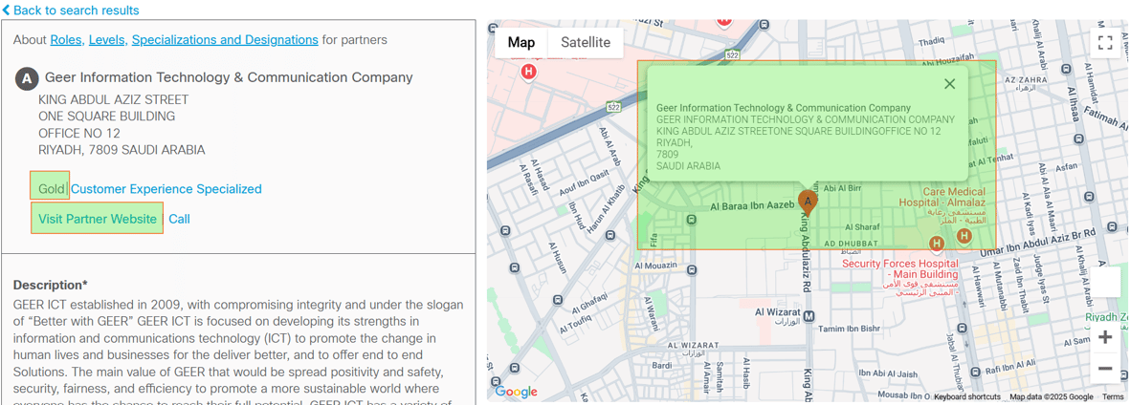Click the Security Forces Hospital - Main Building label
The image size is (1130, 405).
[900, 279]
